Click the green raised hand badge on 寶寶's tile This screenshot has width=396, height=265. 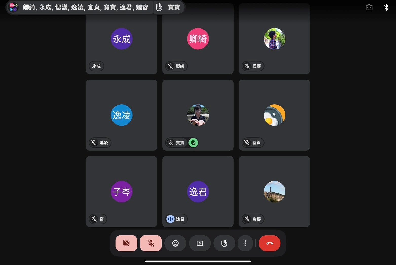click(193, 143)
